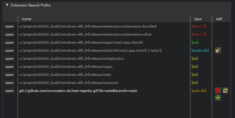Open the extensions-bundled path
Viewport: 235px width, 118px height.
click(x=9, y=26)
